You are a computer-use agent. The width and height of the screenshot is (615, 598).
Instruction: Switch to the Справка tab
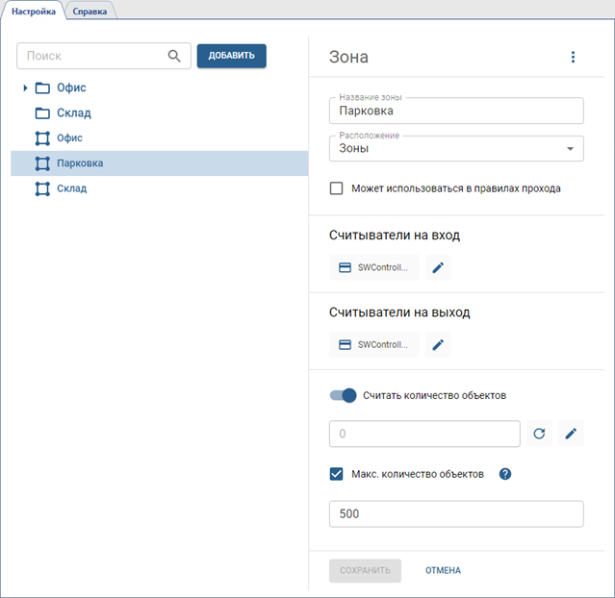(90, 11)
